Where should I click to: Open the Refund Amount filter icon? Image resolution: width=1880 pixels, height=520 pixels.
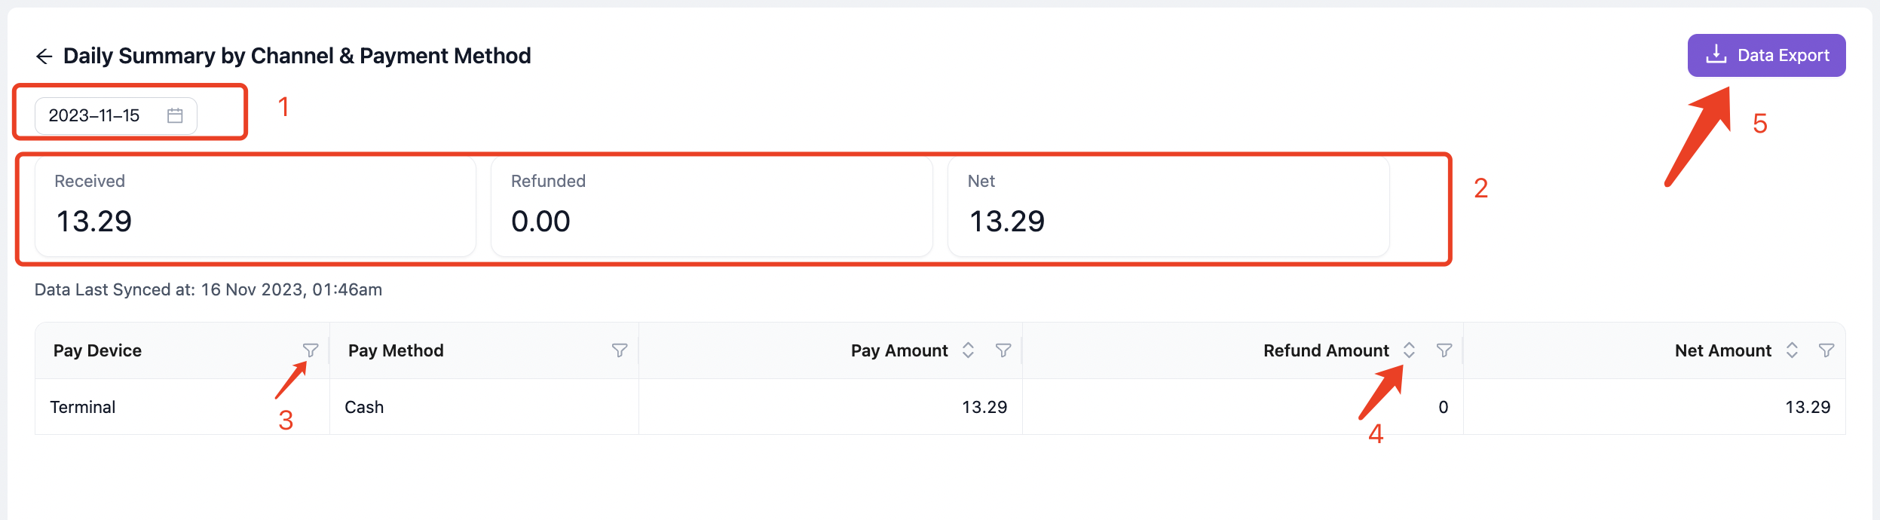click(1444, 350)
